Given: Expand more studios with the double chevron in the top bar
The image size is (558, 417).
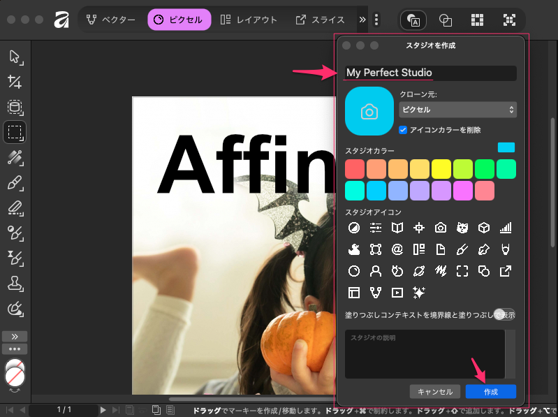Looking at the screenshot, I should 362,20.
